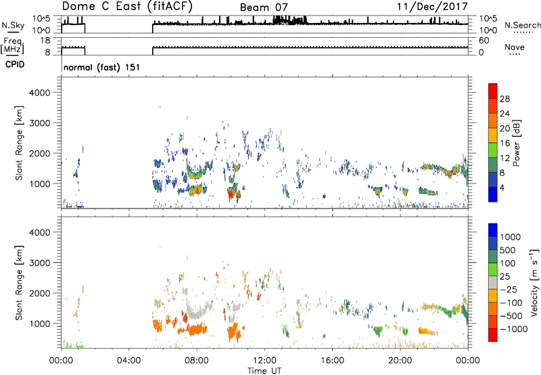Click the '18' frequency axis value
Image resolution: width=541 pixels, height=375 pixels.
click(45, 41)
